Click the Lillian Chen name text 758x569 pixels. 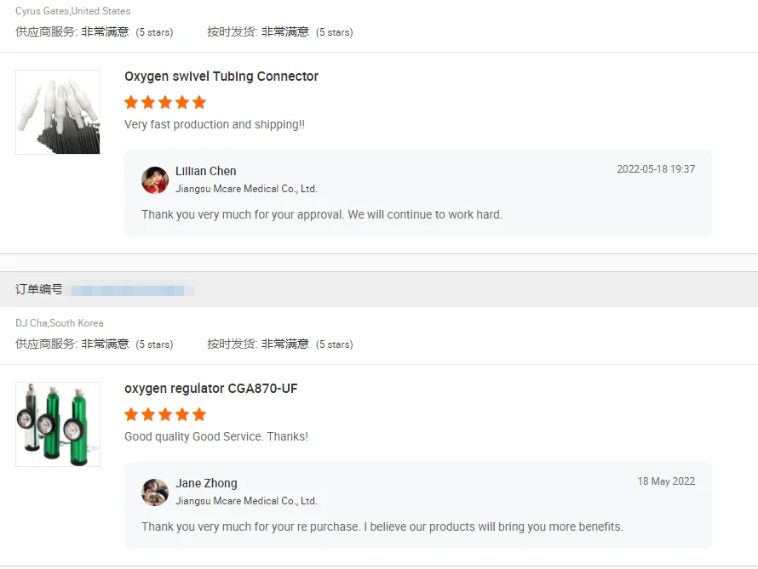coord(206,171)
